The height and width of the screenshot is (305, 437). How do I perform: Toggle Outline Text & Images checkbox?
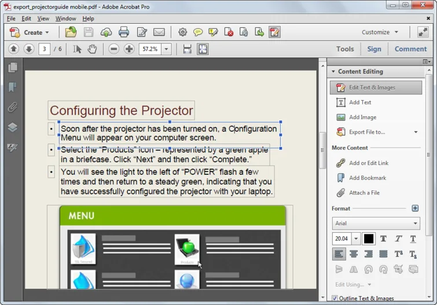(335, 298)
